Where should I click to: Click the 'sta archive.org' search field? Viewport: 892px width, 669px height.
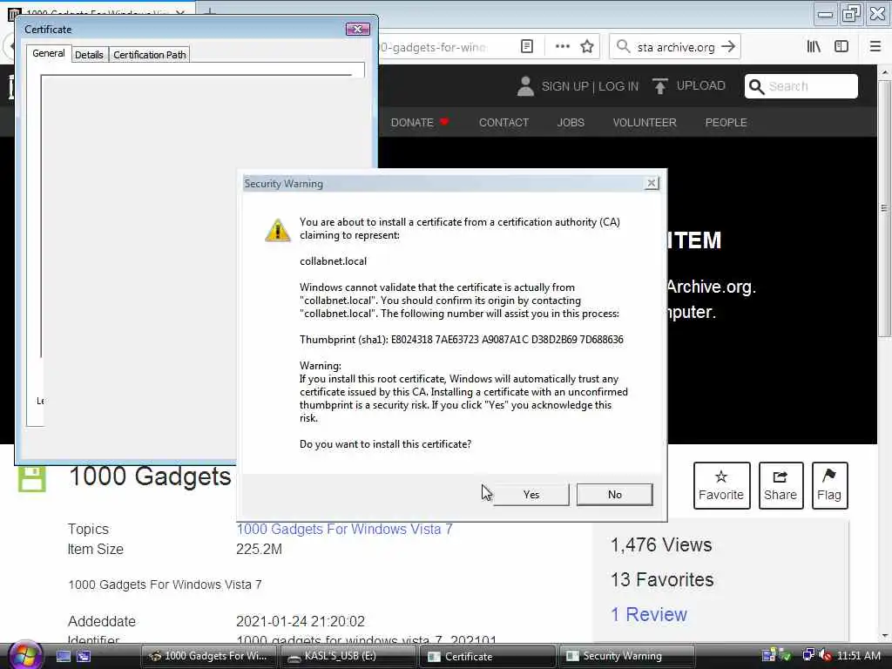click(676, 47)
